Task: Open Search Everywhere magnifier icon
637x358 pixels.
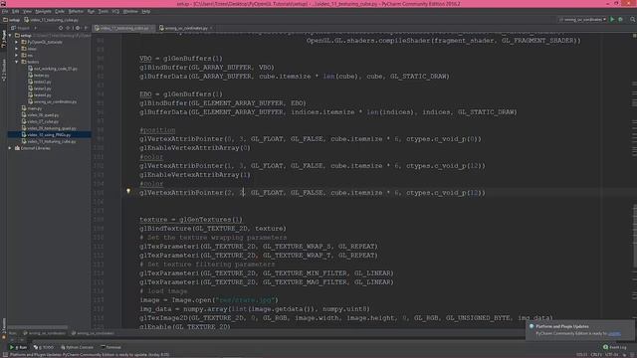Action: [x=633, y=20]
